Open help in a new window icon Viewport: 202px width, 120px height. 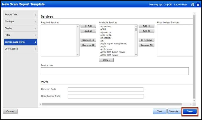tap(193, 5)
